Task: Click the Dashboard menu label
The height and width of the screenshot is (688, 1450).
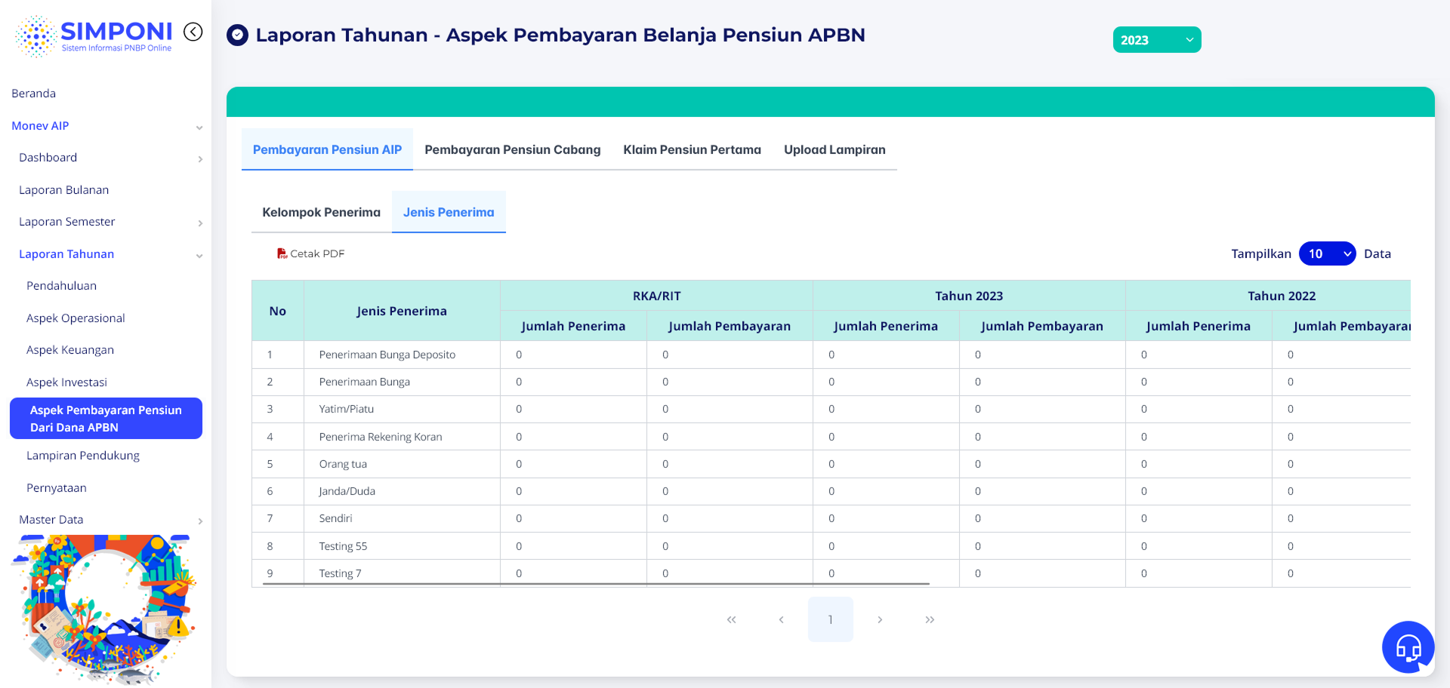Action: coord(48,158)
